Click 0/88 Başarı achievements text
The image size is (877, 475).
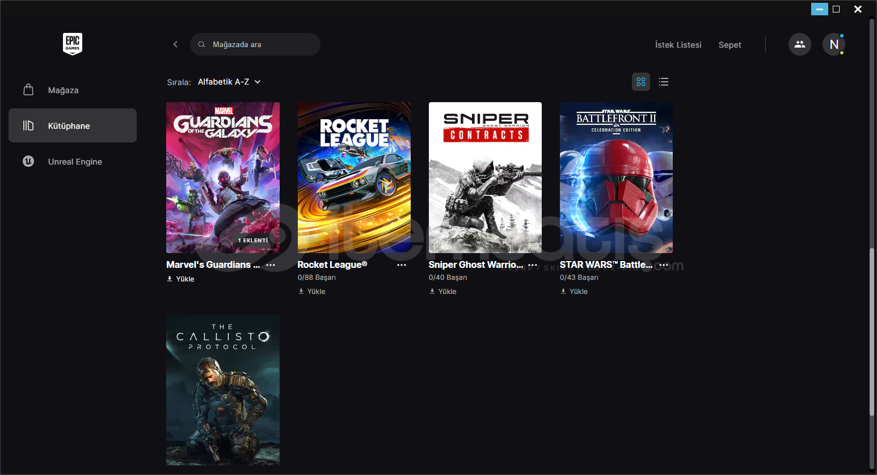(x=317, y=278)
